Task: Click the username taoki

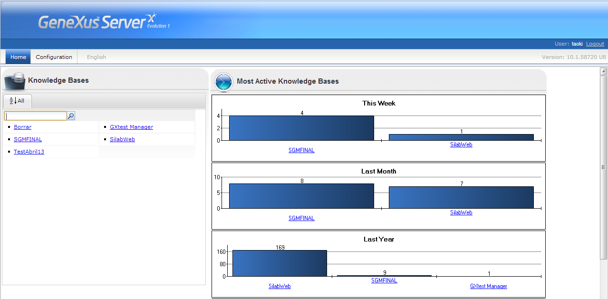Action: 577,44
